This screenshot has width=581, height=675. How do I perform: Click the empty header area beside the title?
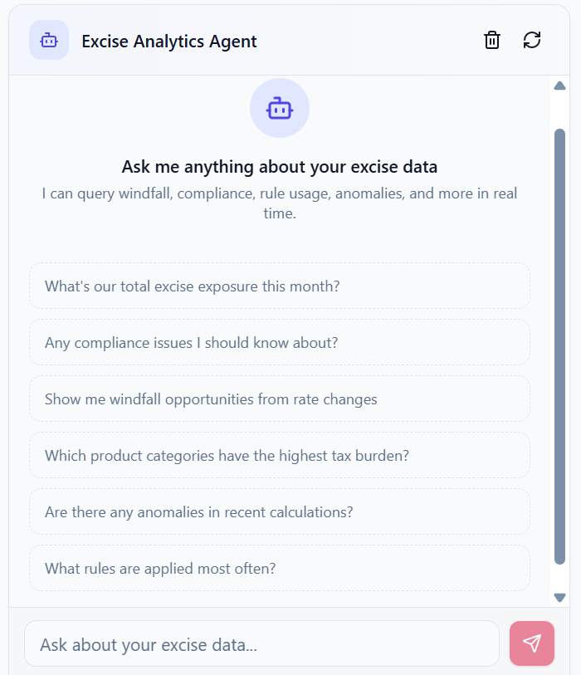pos(365,41)
